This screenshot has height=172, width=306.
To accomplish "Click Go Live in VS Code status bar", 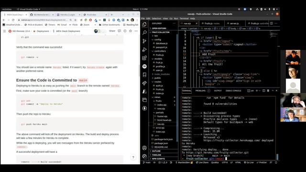I will [249, 162].
